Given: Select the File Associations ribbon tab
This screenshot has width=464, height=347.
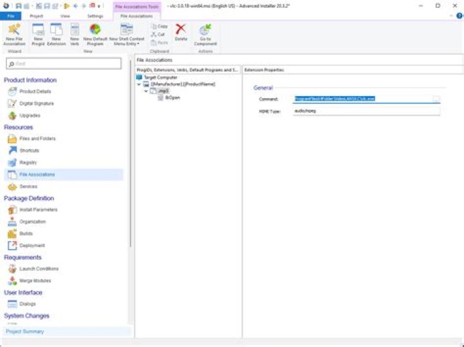Looking at the screenshot, I should (137, 16).
